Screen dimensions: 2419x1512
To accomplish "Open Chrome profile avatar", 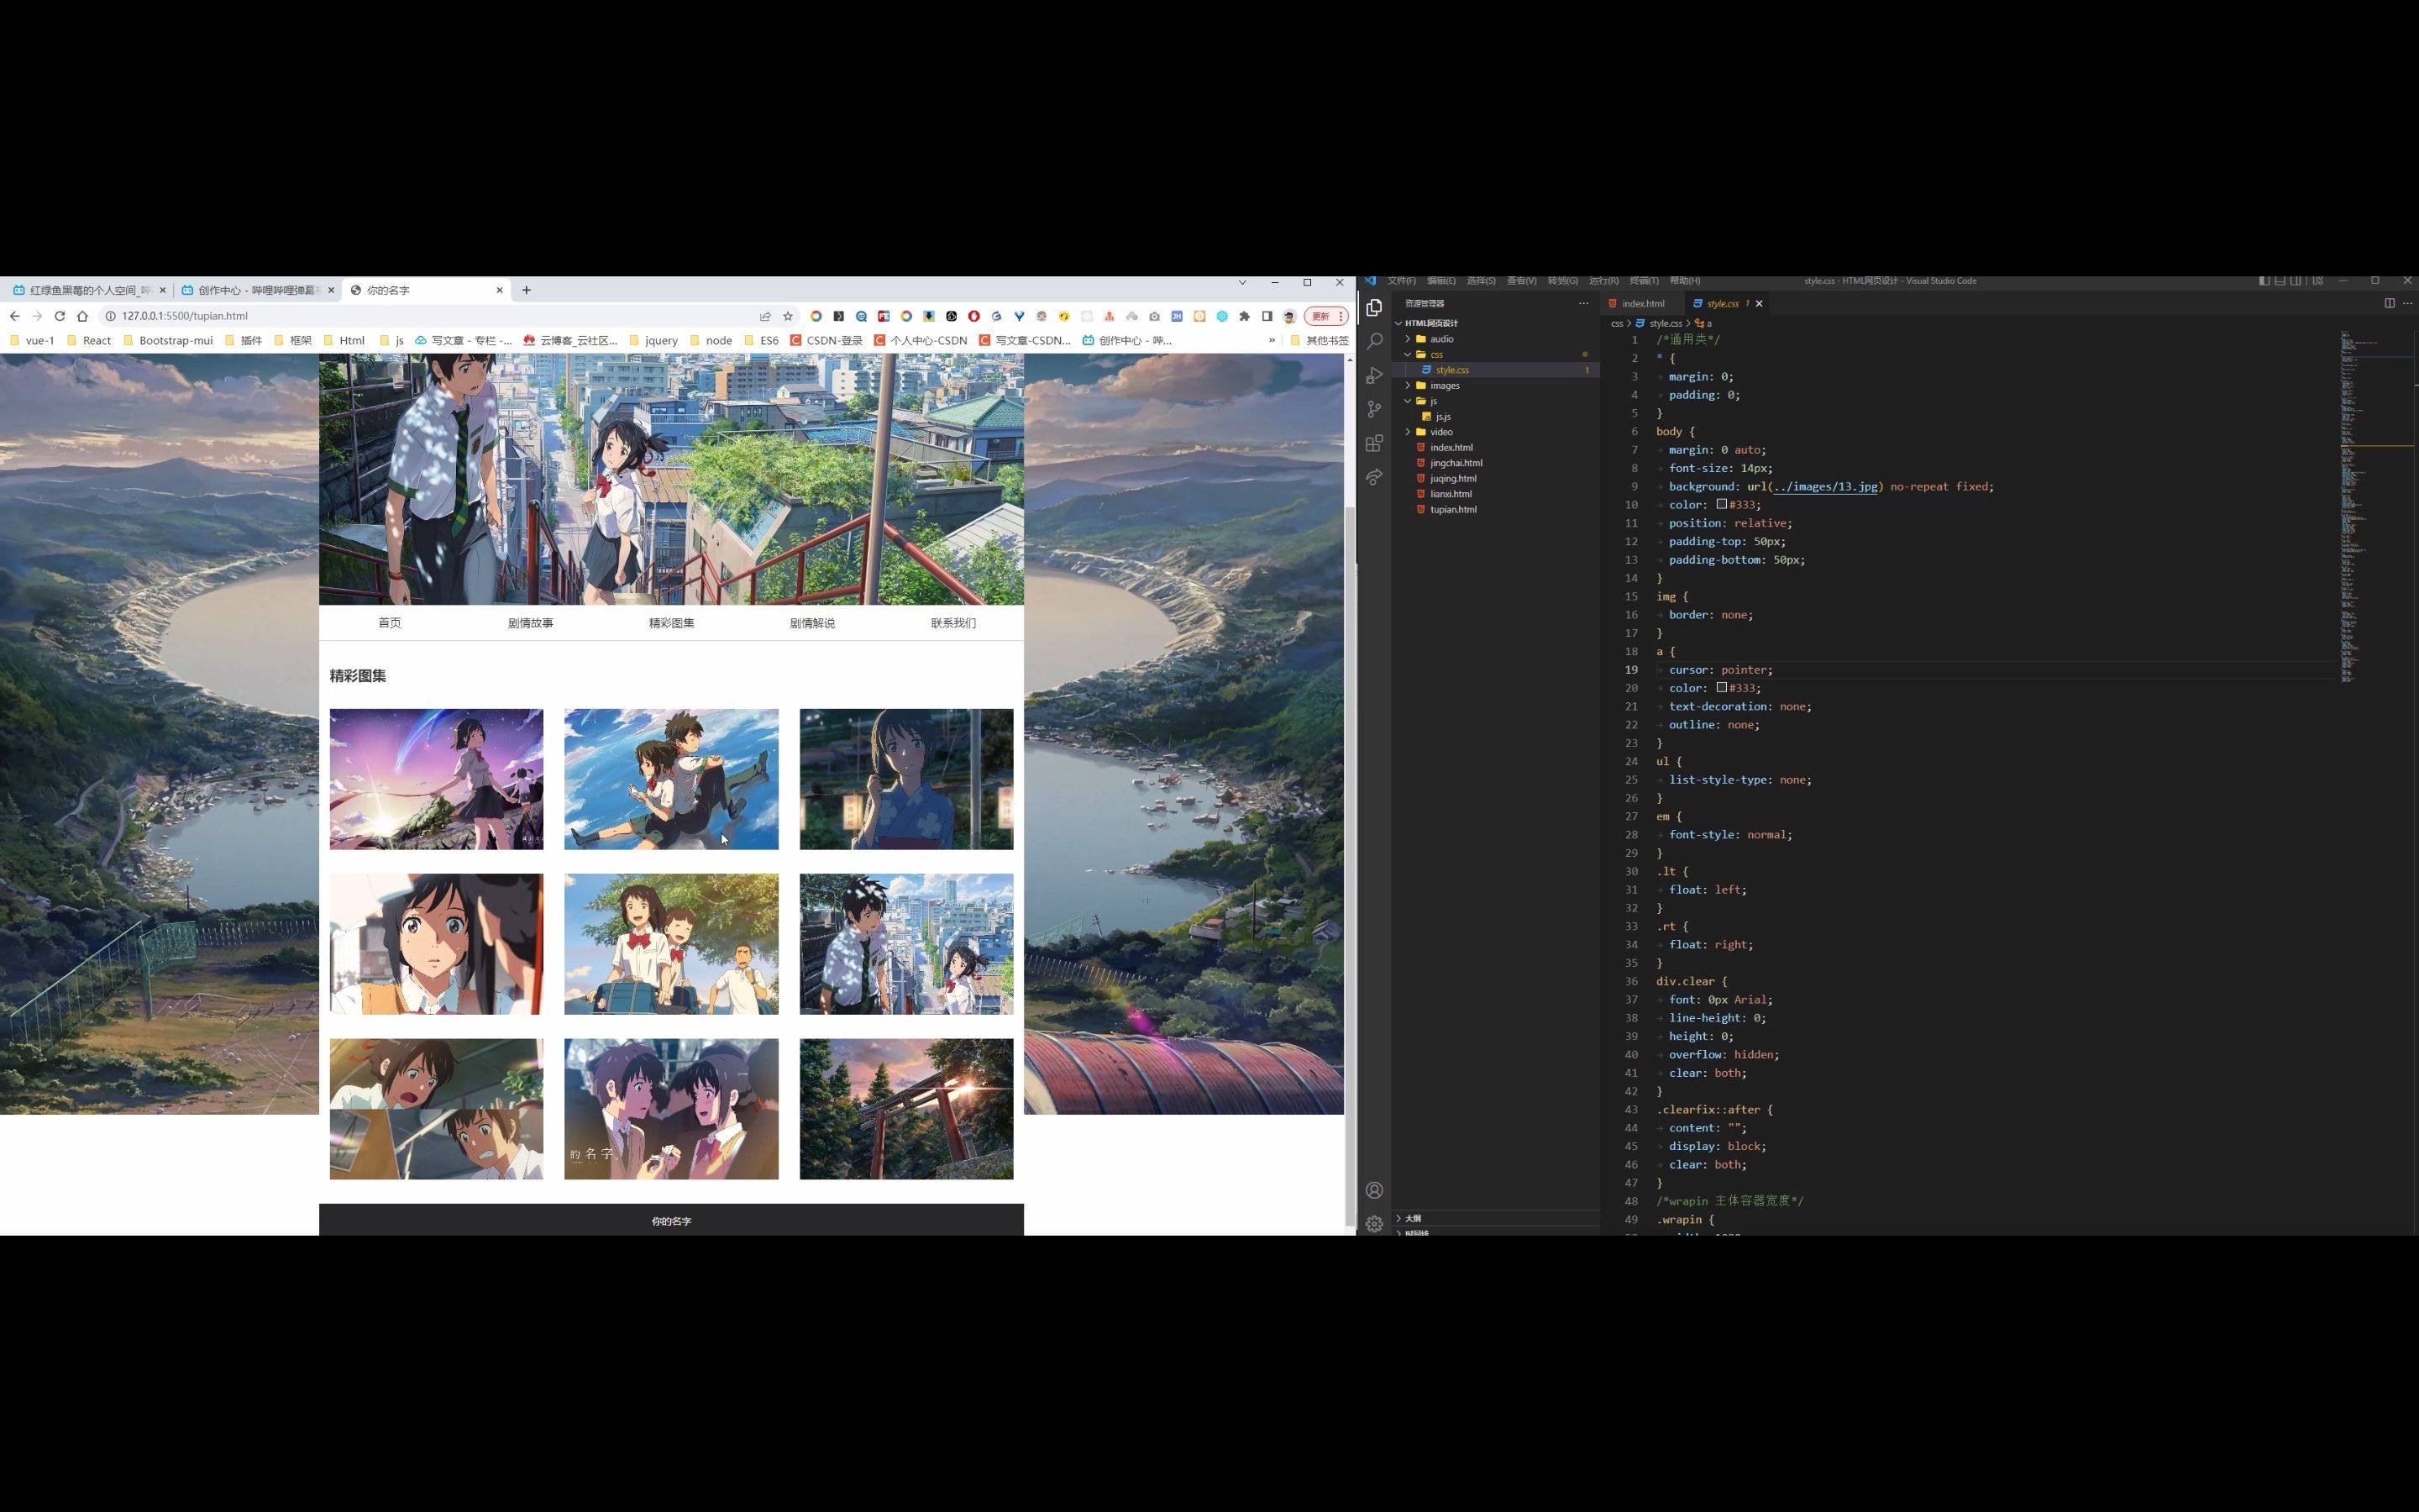I will (1289, 316).
